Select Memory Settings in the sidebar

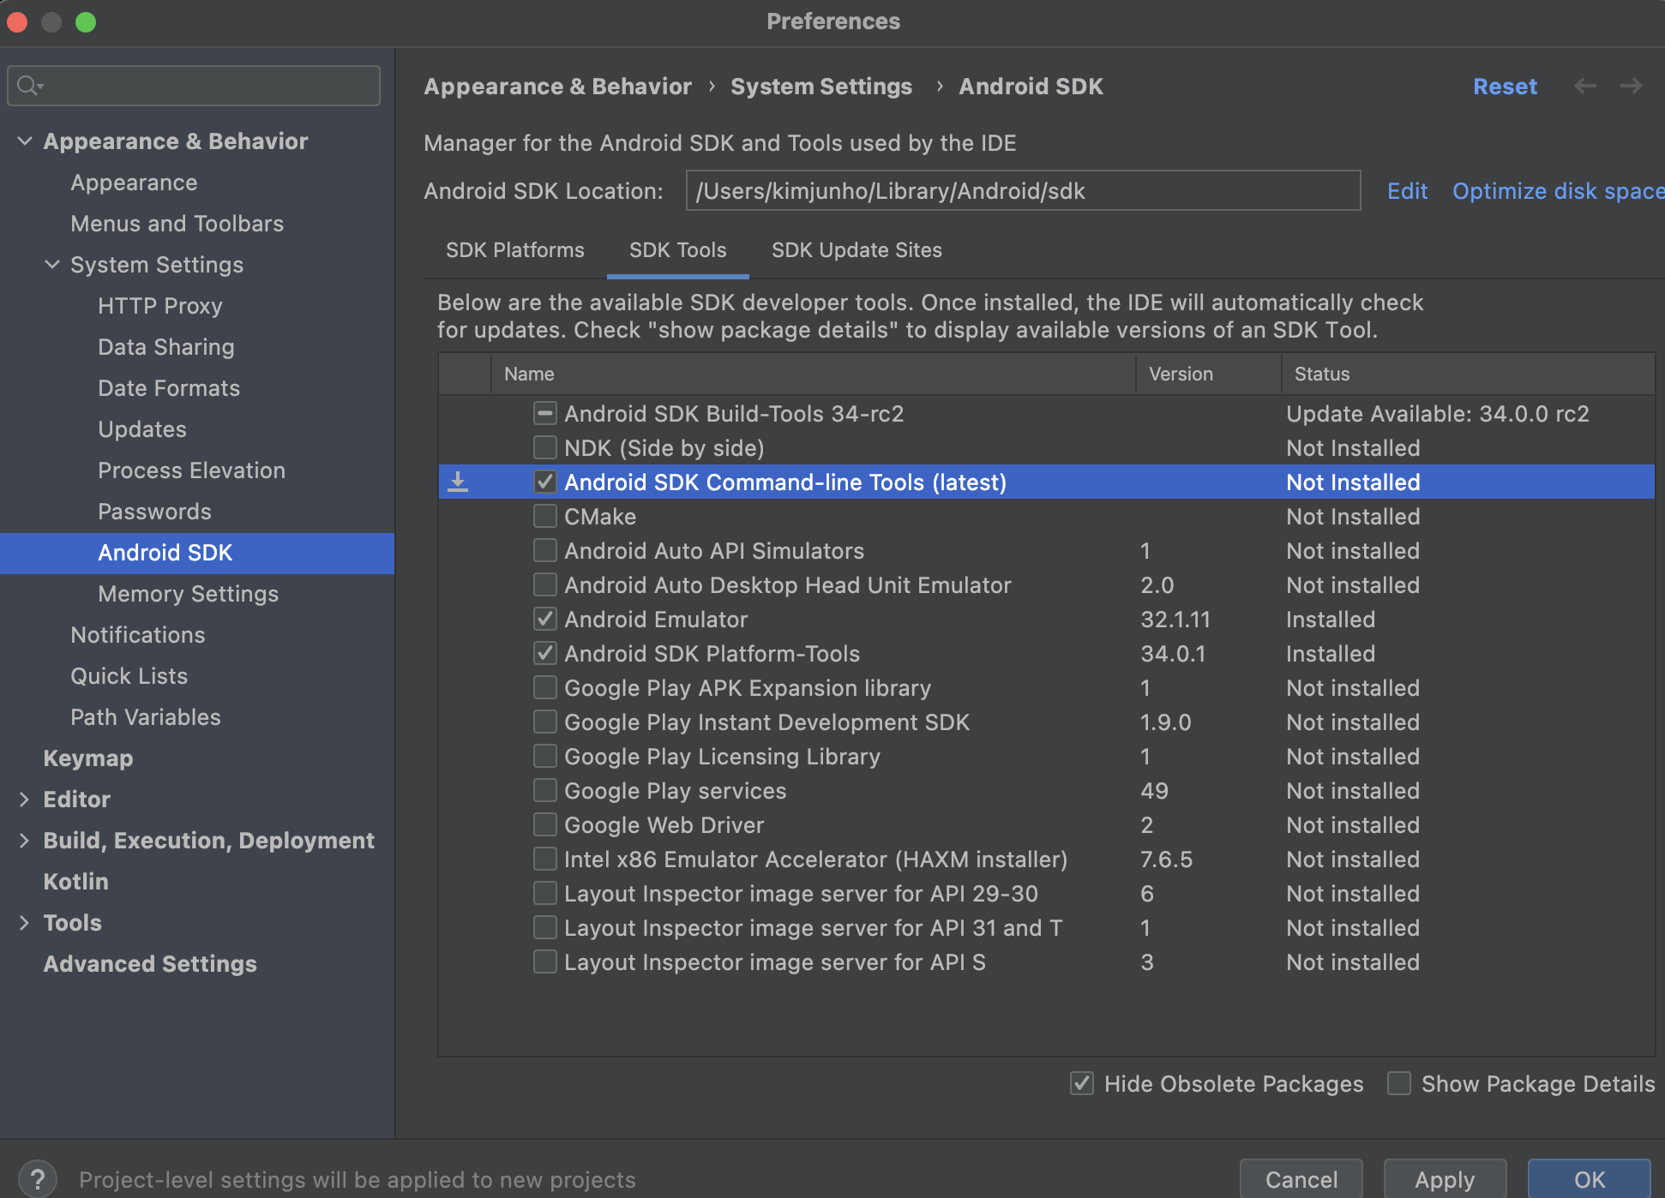pos(188,594)
